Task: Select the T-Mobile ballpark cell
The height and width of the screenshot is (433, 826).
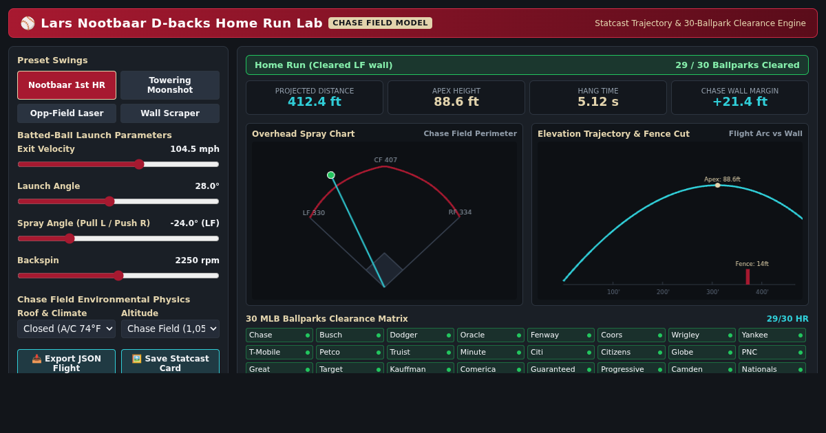Action: 279,353
